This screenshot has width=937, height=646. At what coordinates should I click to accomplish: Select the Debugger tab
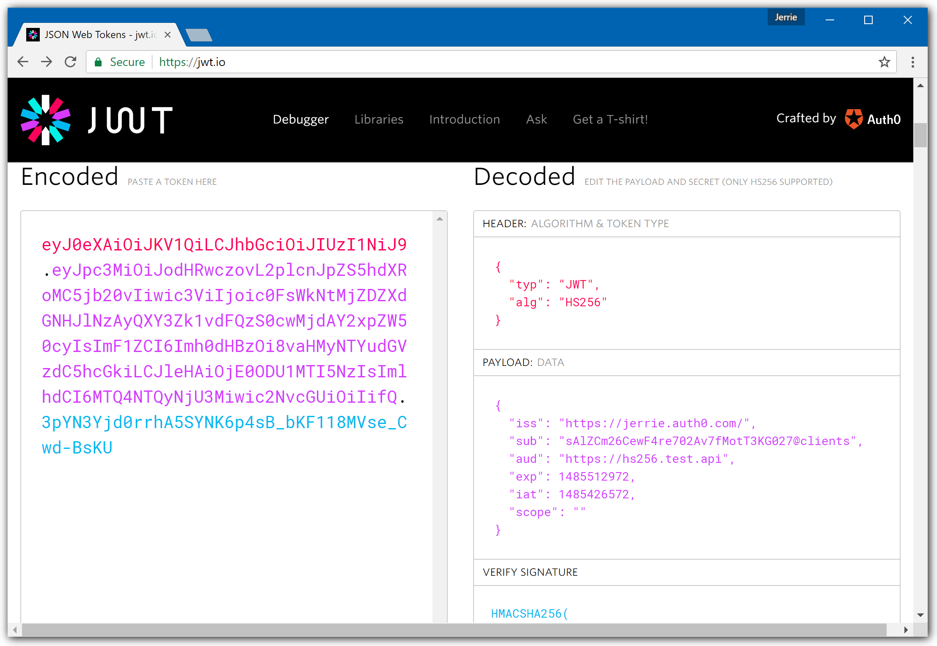pyautogui.click(x=300, y=119)
